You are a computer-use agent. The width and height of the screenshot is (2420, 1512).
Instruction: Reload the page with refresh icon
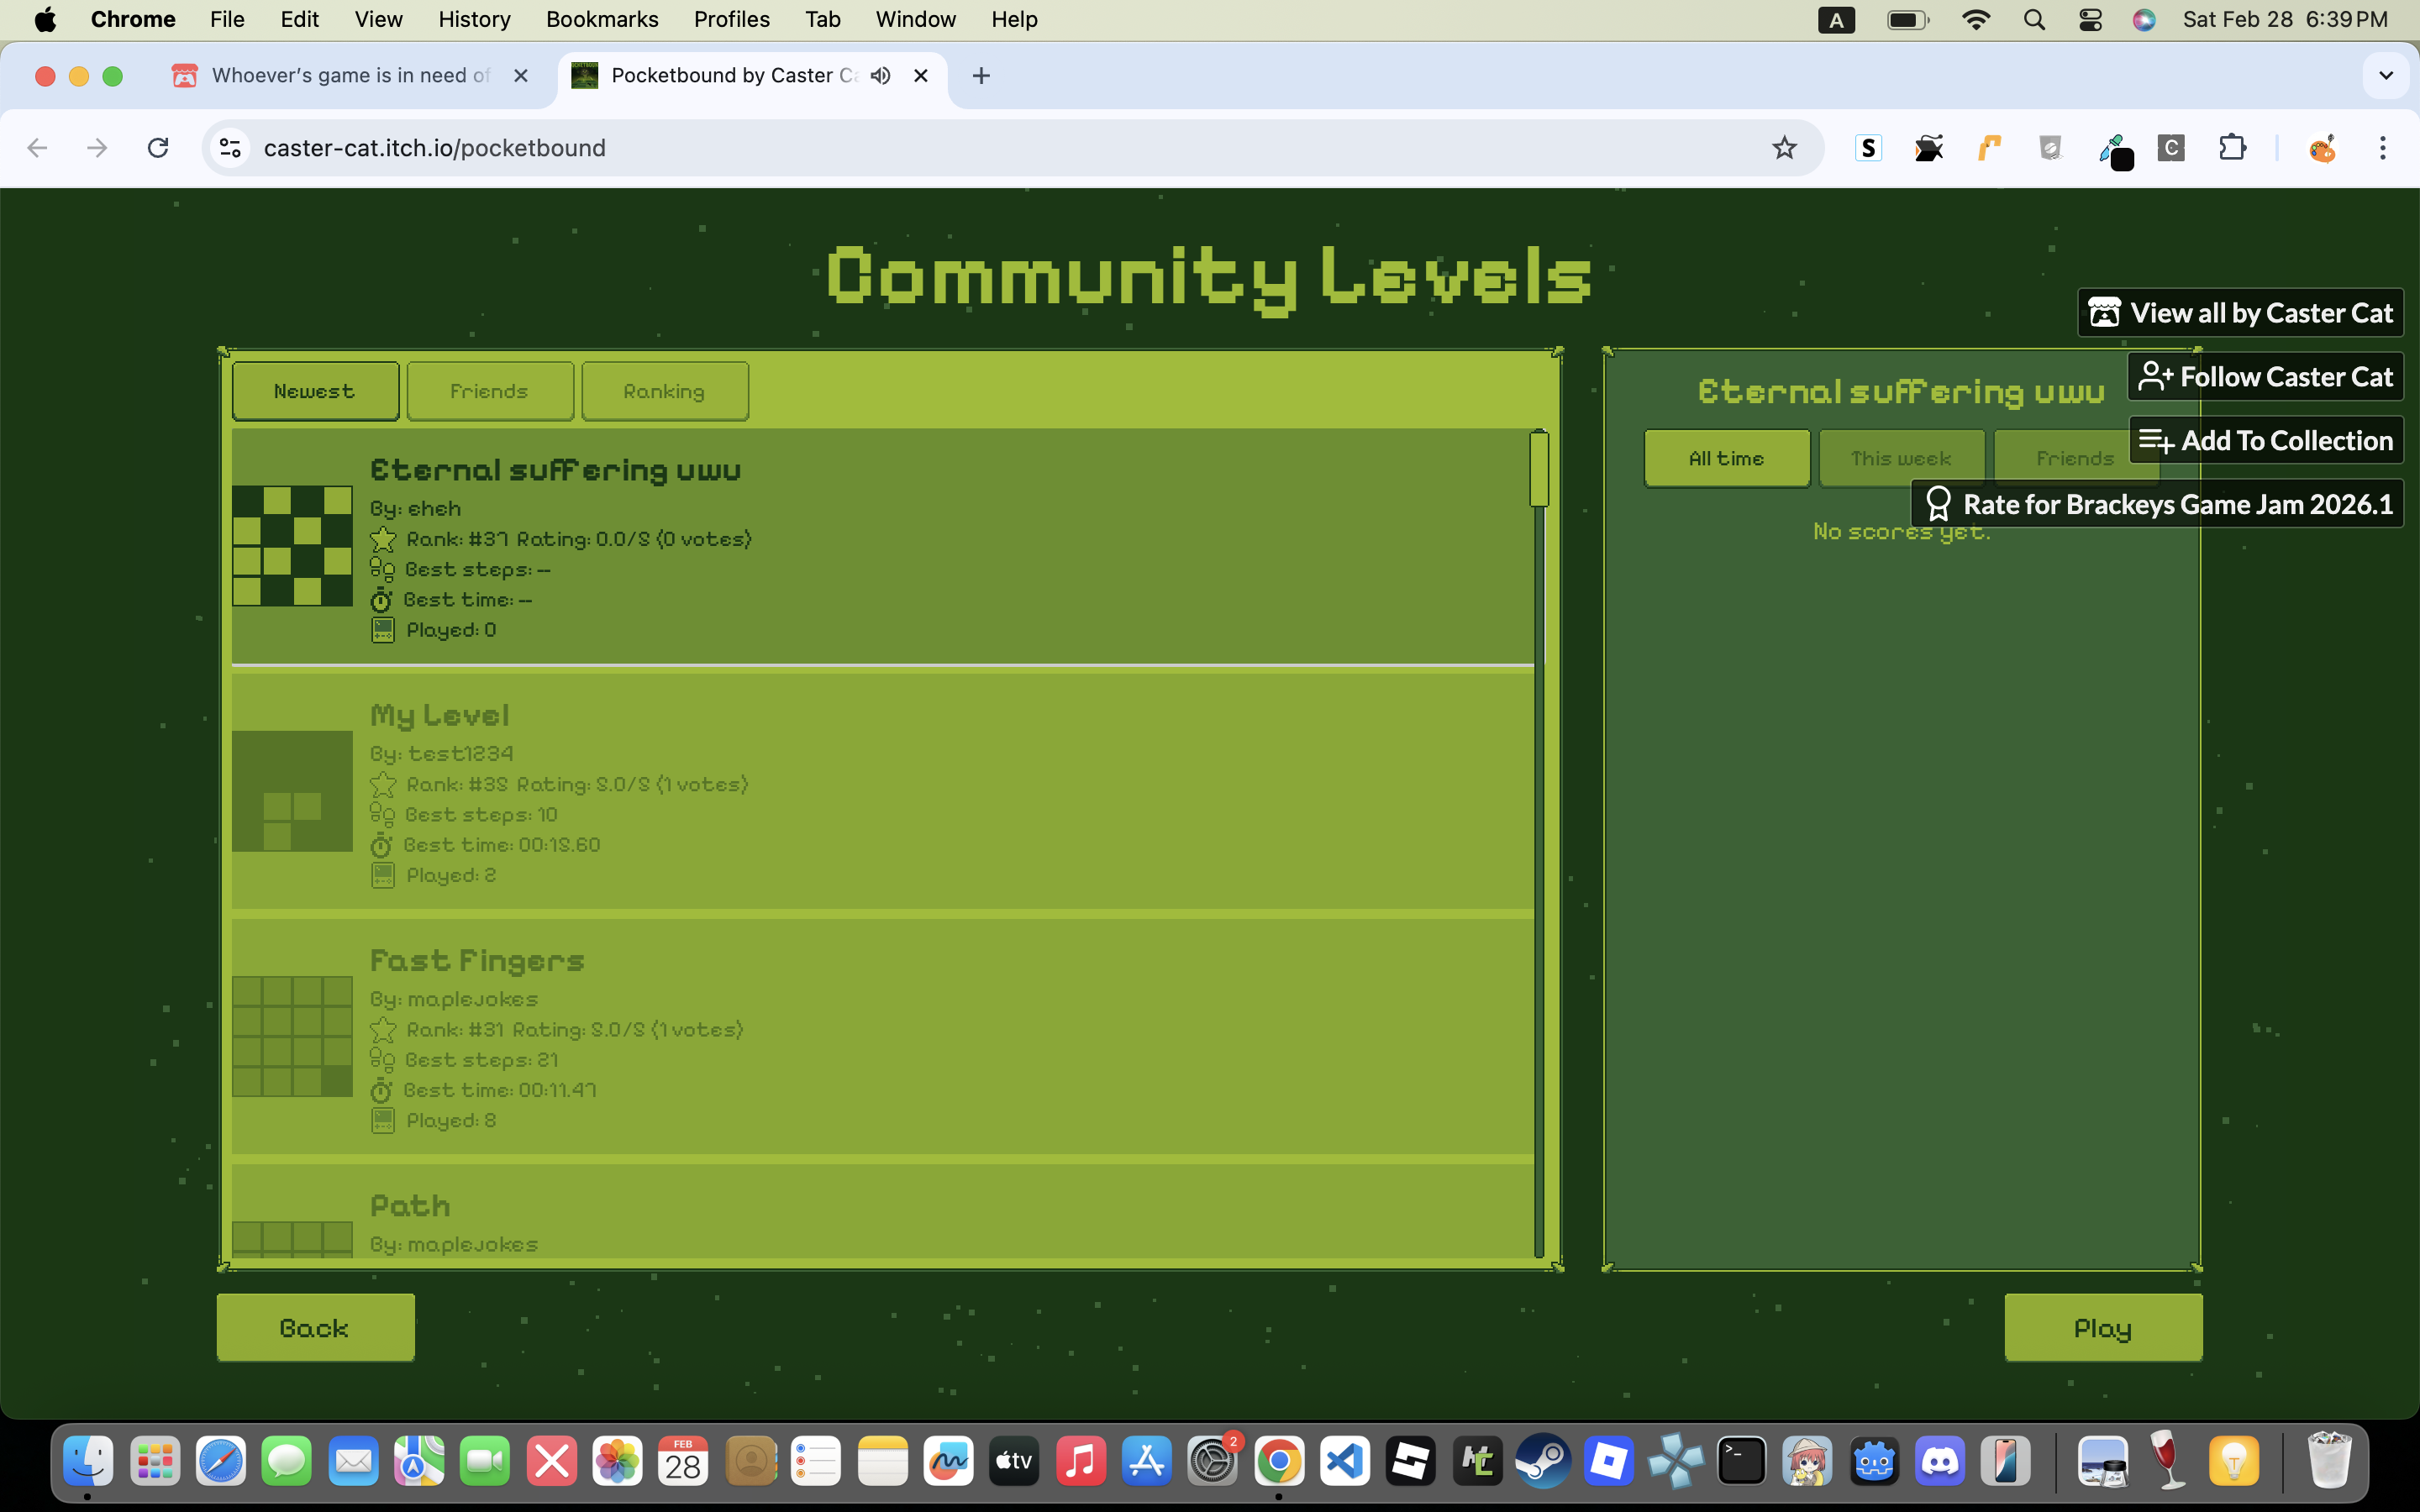pos(158,148)
